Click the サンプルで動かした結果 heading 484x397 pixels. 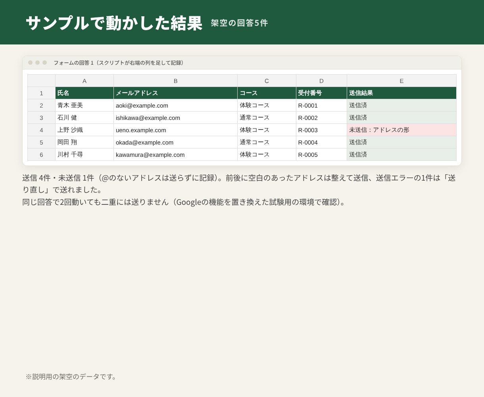point(114,23)
